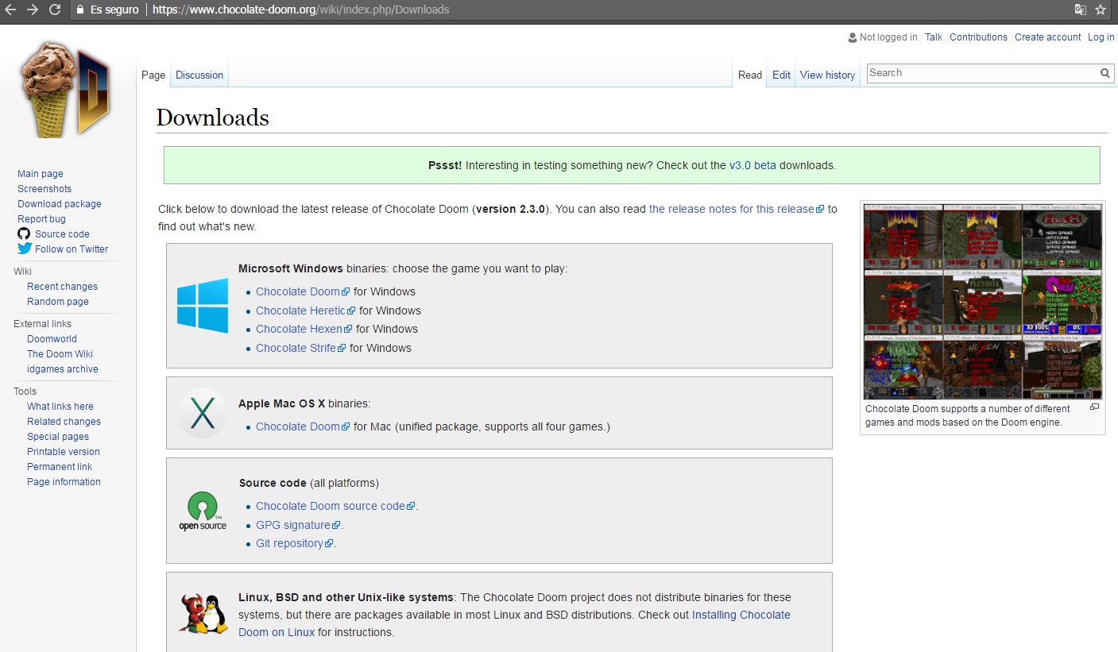This screenshot has height=652, width=1118.
Task: Open the Chocolate Doom games screenshot thumbnail
Action: pos(982,301)
